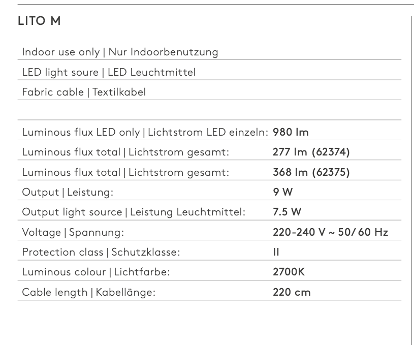Click the 980 lm value
The image size is (414, 345).
click(291, 132)
